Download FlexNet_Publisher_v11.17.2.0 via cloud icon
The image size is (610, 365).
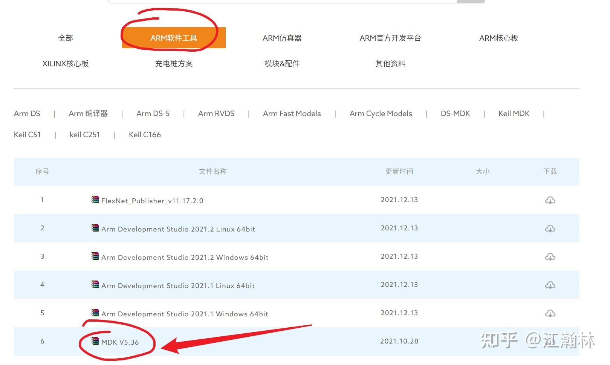point(550,200)
